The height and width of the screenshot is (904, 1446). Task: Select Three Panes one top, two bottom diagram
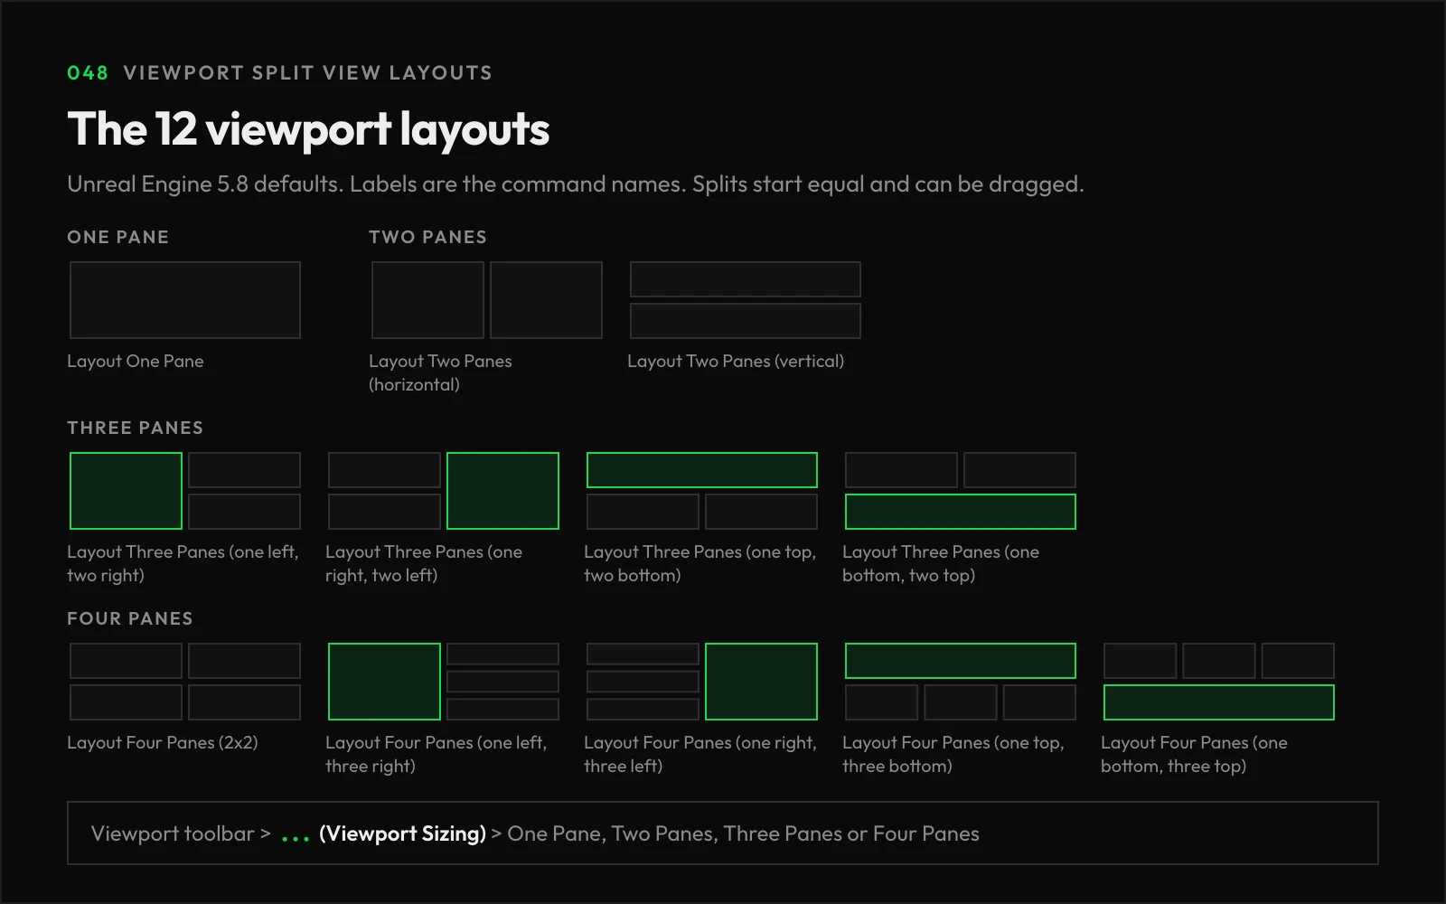pos(702,491)
